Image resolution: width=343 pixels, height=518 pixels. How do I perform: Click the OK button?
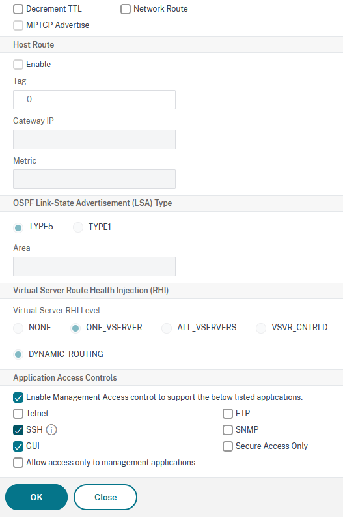[36, 497]
